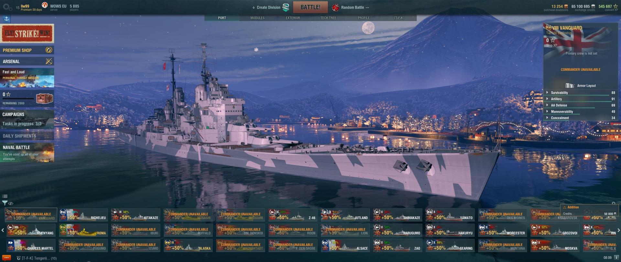The image size is (621, 262).
Task: Open the ship filter funnel icon
Action: pos(5,203)
